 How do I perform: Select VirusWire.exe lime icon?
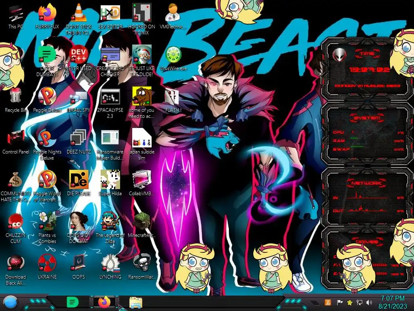coord(173,55)
